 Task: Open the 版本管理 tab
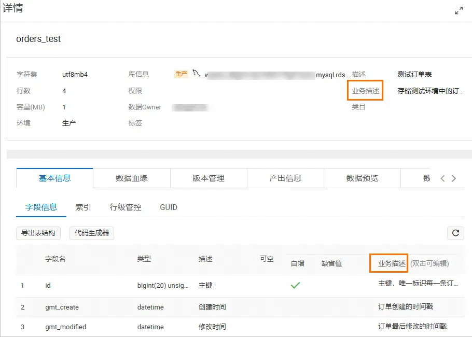tap(209, 178)
